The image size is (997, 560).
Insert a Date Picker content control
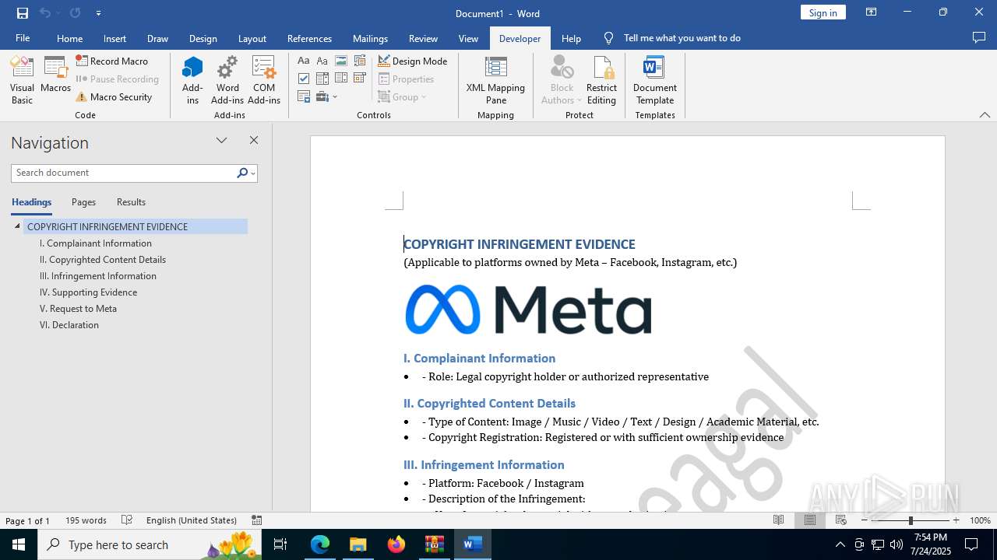point(360,79)
